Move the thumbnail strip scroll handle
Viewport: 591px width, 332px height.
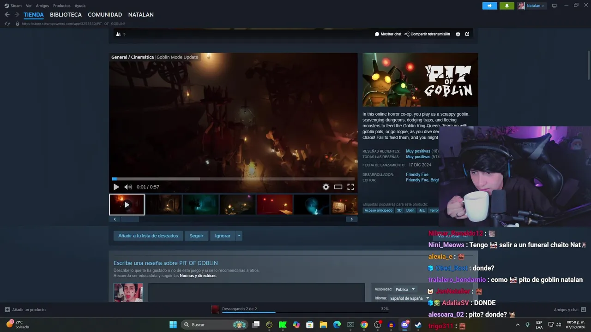(130, 219)
